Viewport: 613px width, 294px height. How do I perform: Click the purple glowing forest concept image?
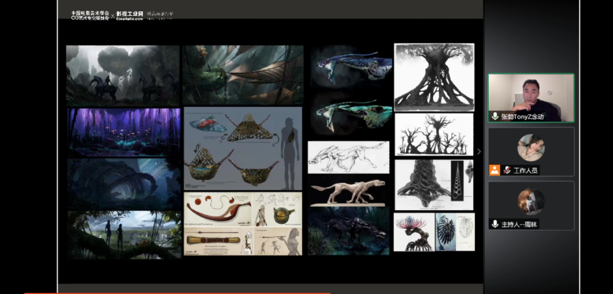(x=124, y=132)
